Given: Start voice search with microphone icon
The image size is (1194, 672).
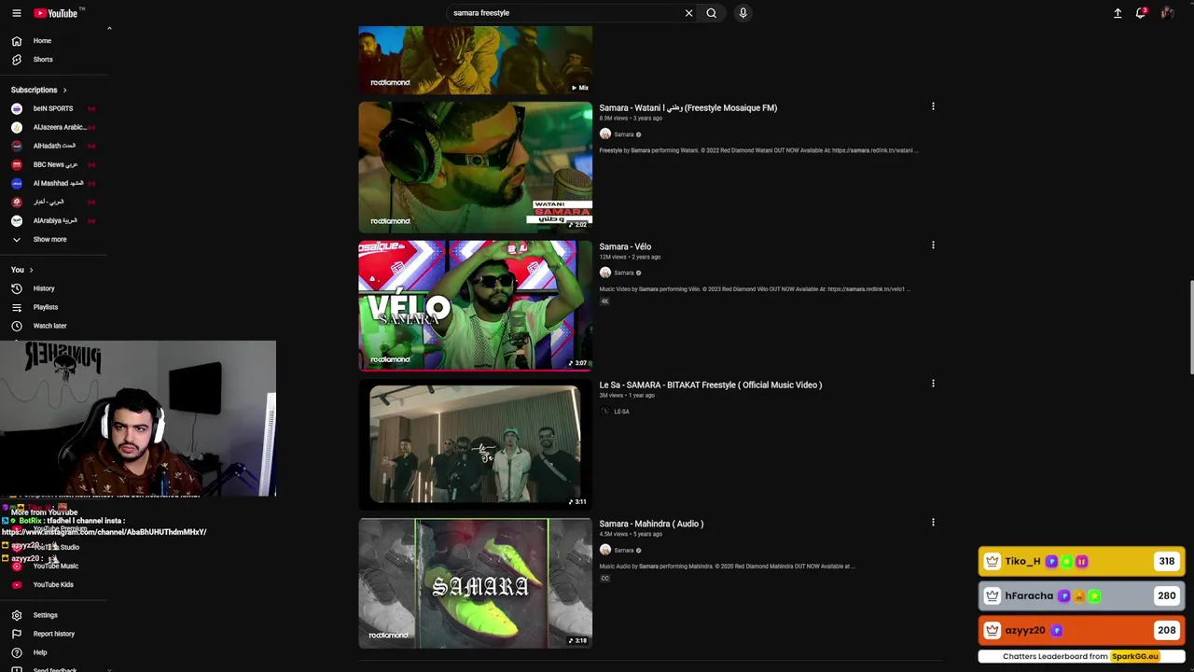Looking at the screenshot, I should [743, 13].
